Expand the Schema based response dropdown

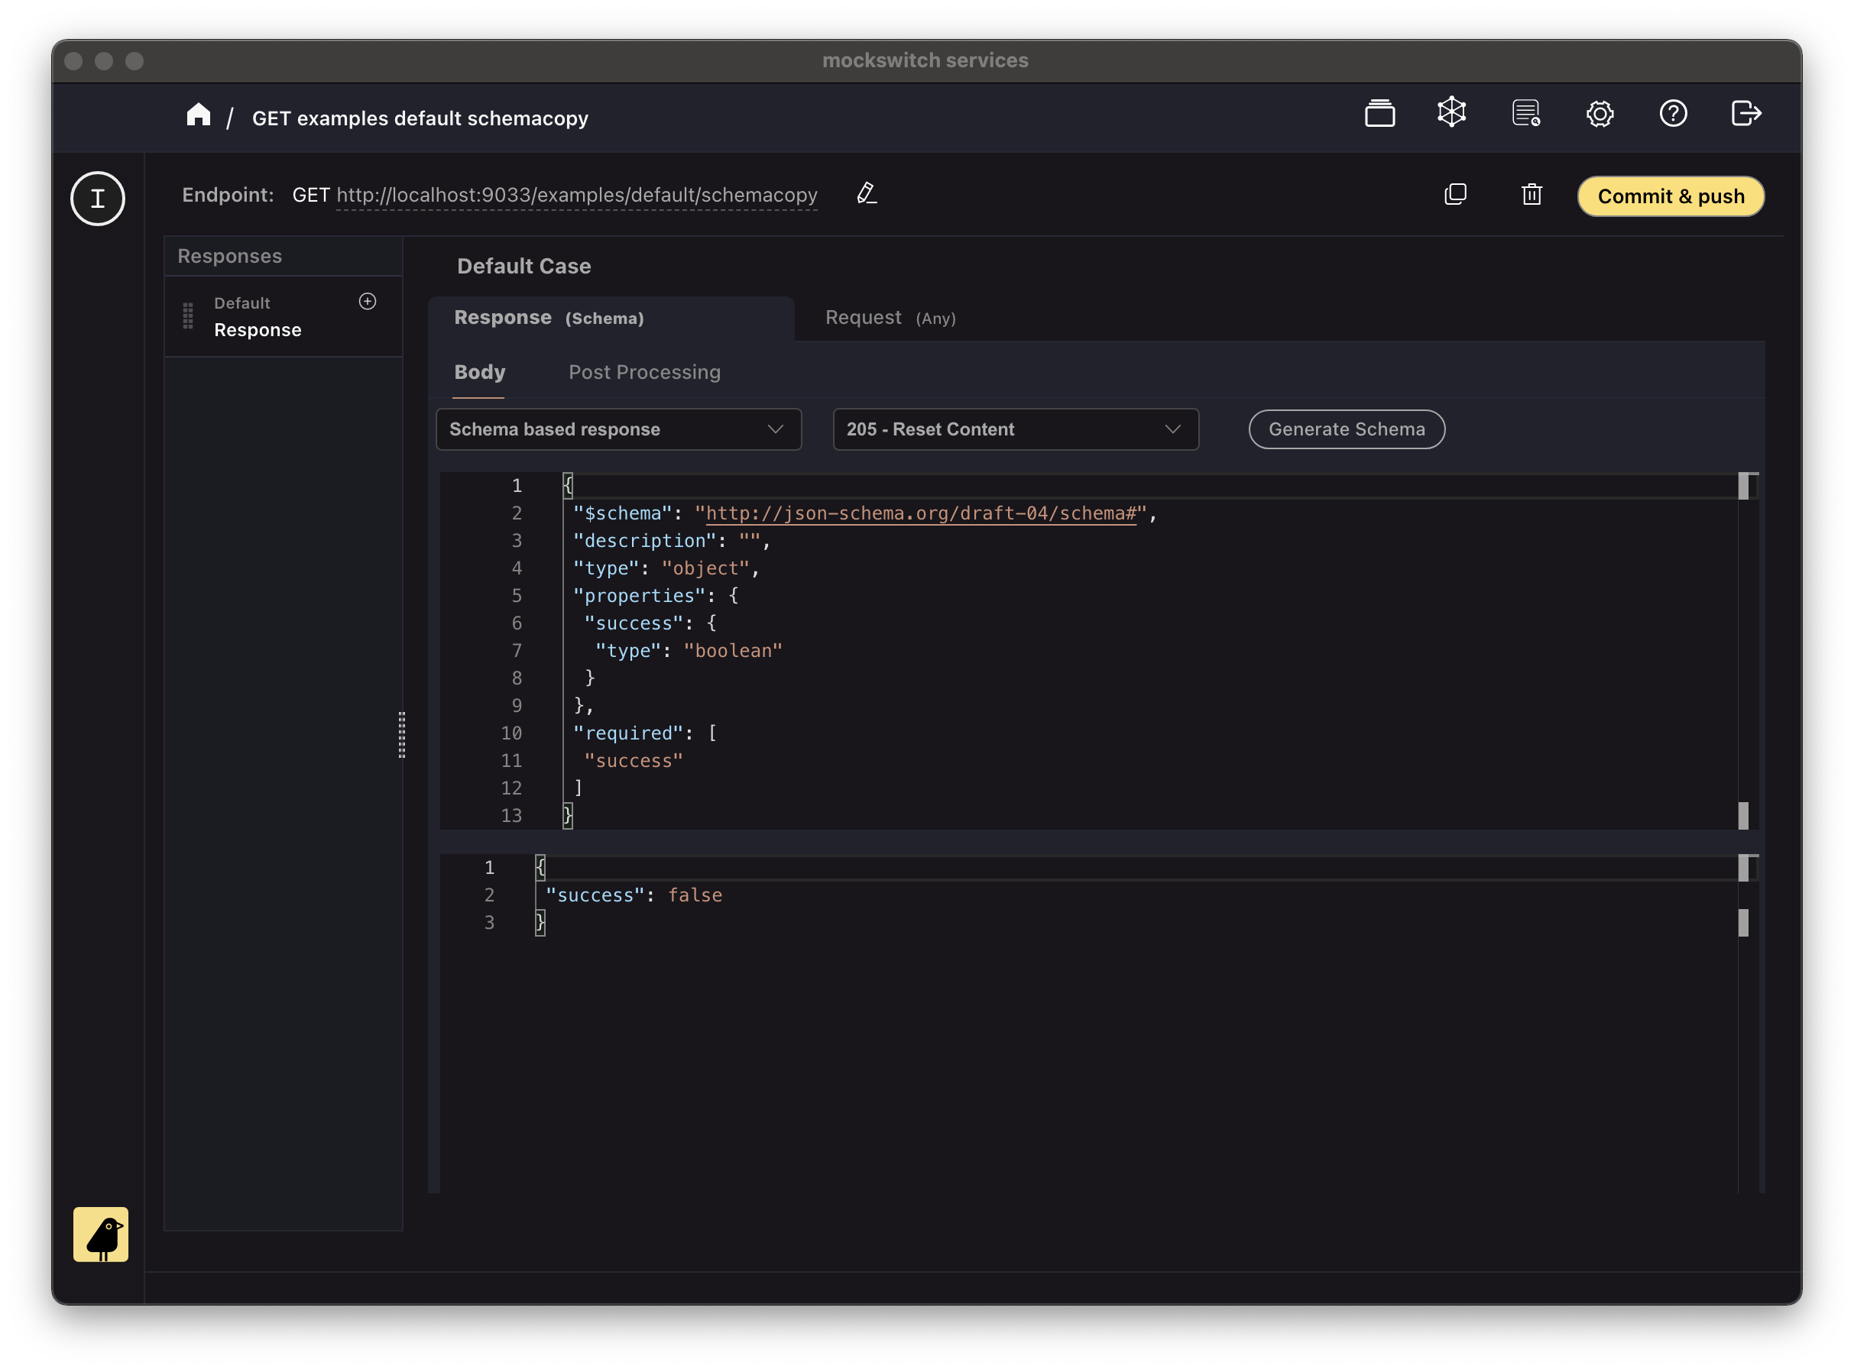(618, 429)
